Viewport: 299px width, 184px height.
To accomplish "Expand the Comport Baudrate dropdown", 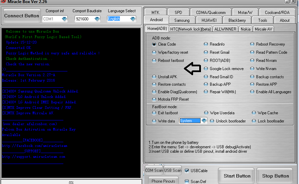I will (x=97, y=19).
